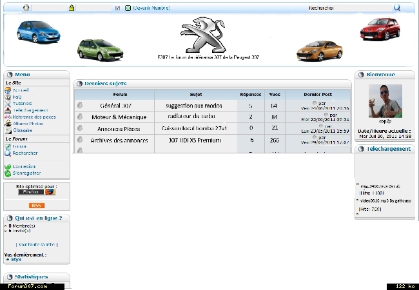Click topic status icon for Général 307 row

tap(80, 105)
